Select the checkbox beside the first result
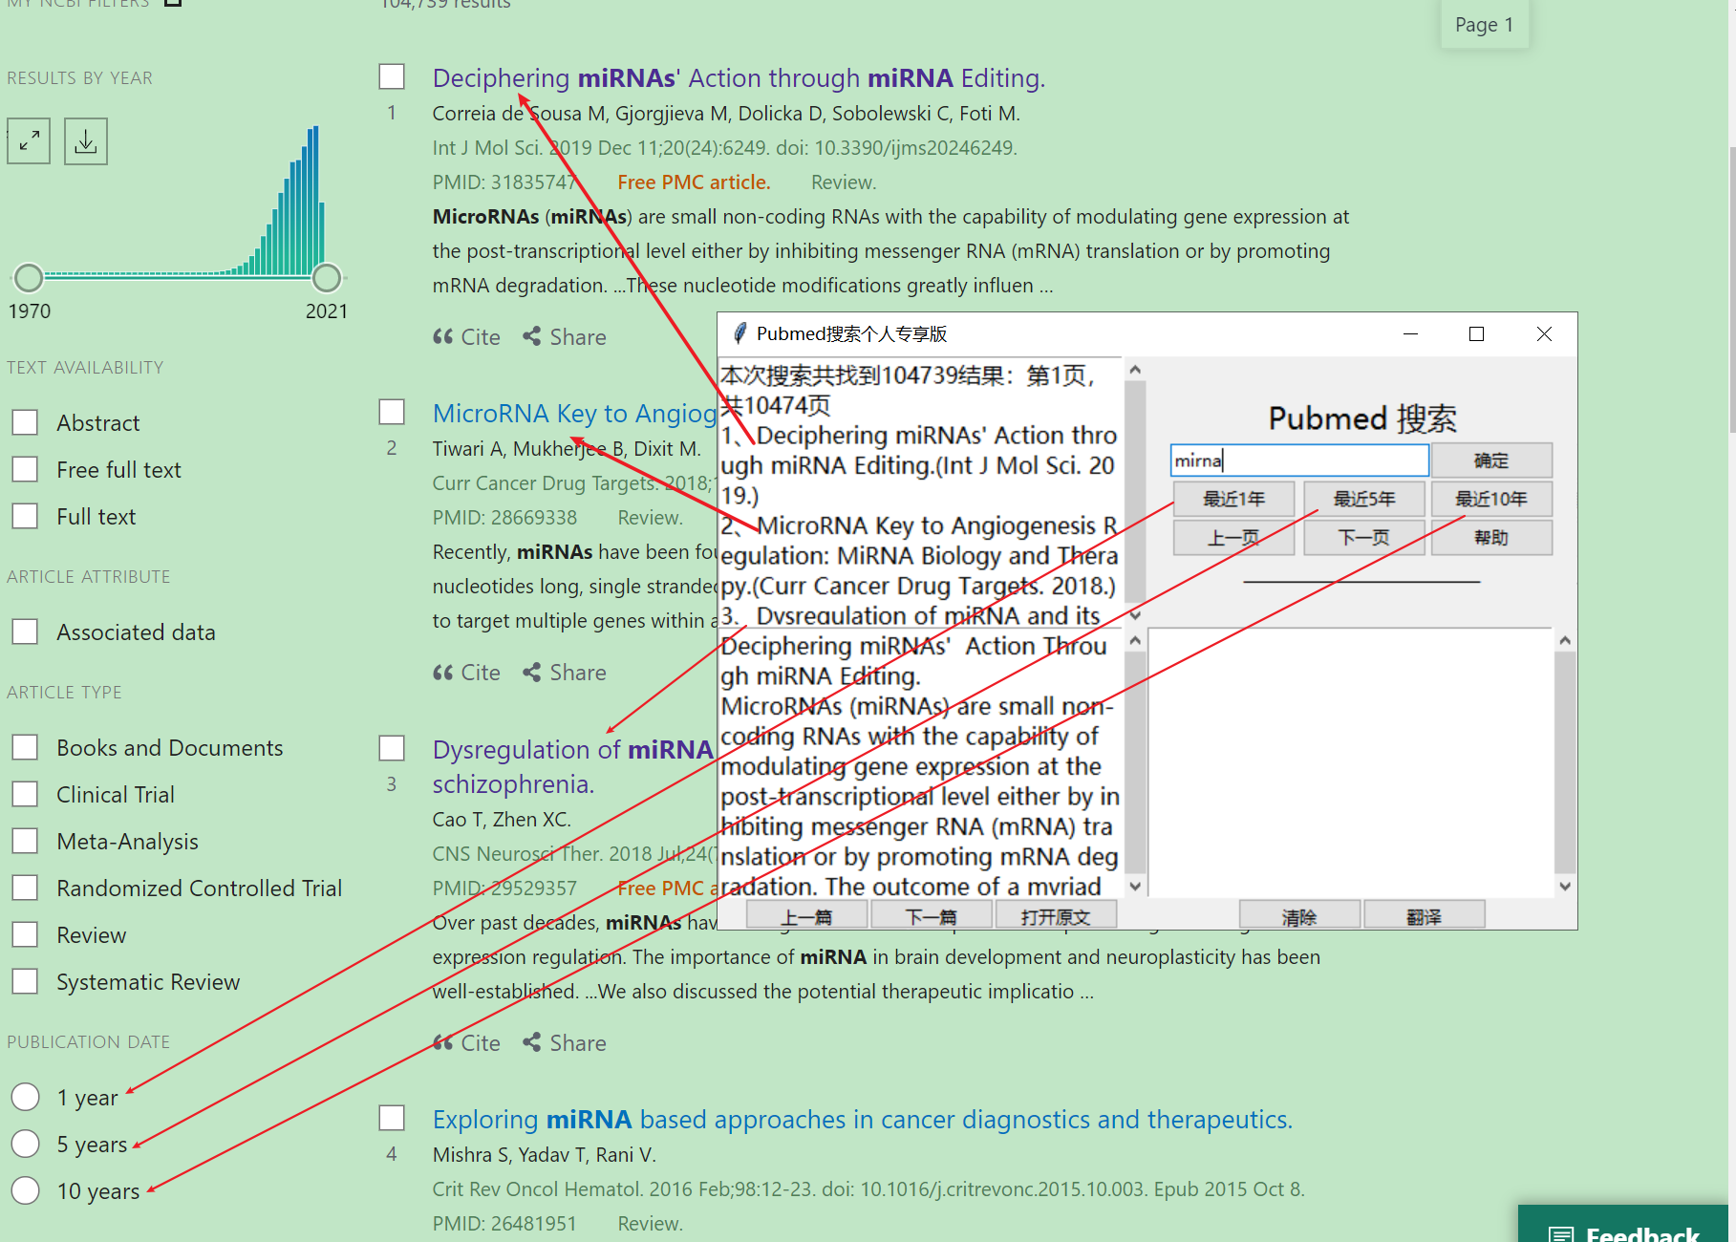The width and height of the screenshot is (1736, 1242). (392, 75)
